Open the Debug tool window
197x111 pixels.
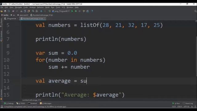9,104
